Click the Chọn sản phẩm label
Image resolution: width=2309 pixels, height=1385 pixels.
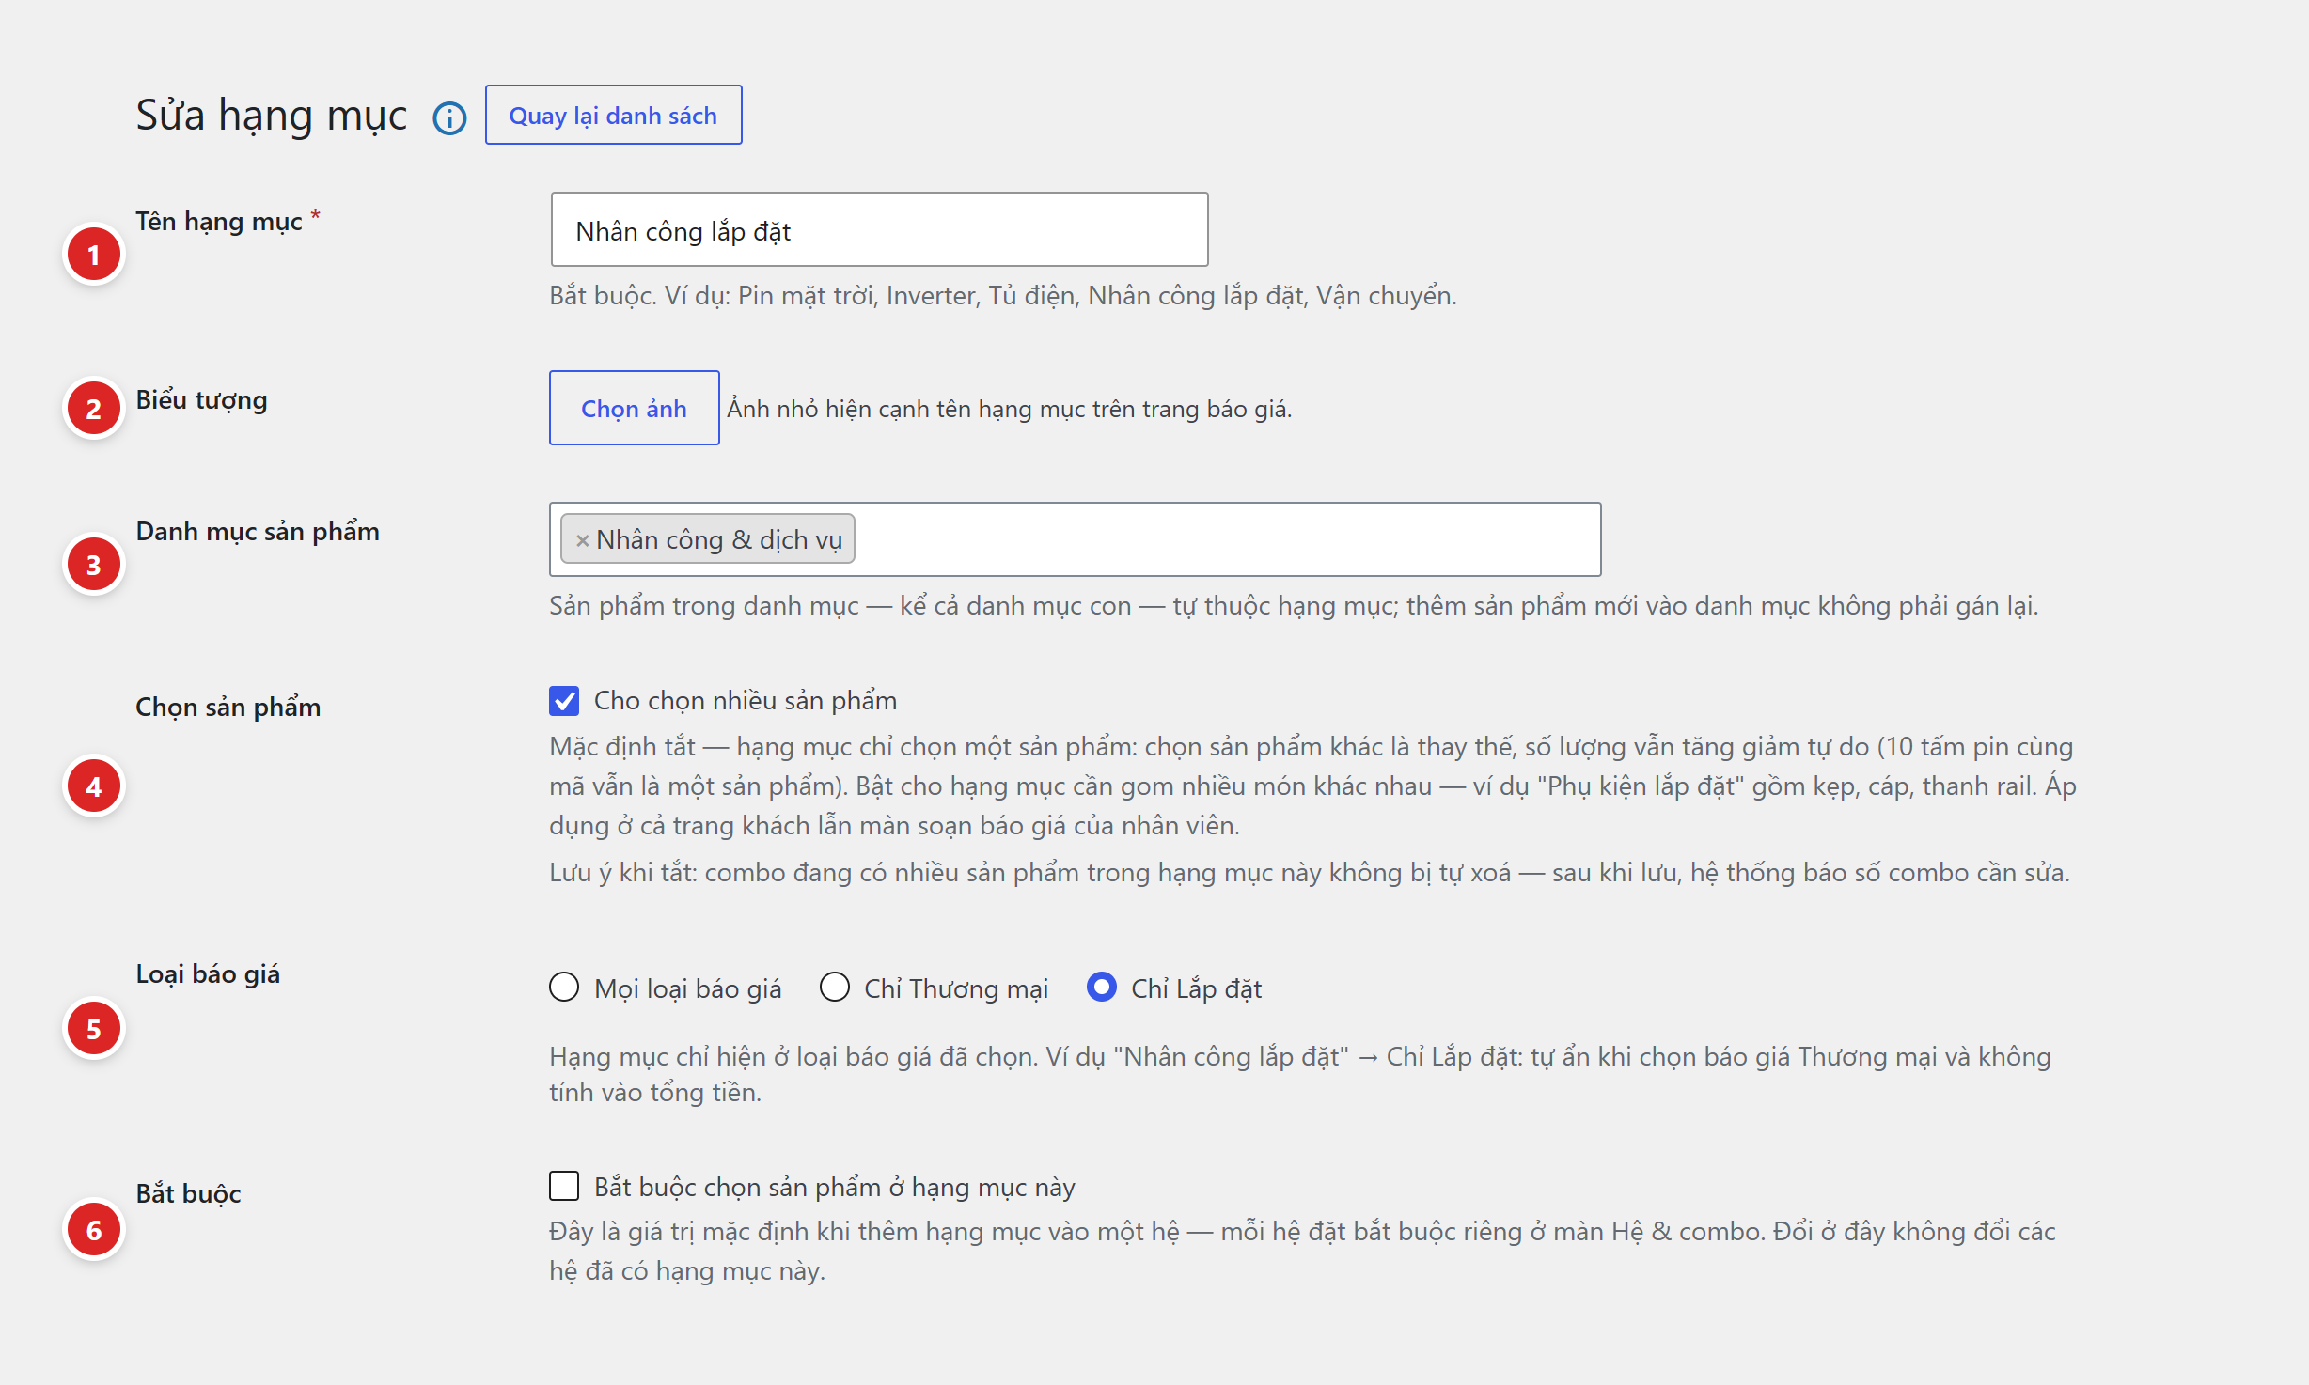pyautogui.click(x=228, y=708)
